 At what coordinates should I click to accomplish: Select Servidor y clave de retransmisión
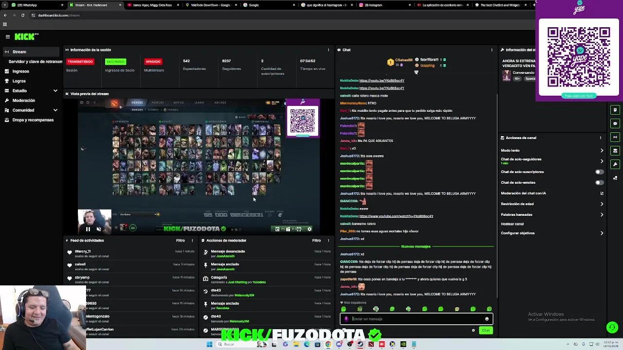[x=35, y=61]
